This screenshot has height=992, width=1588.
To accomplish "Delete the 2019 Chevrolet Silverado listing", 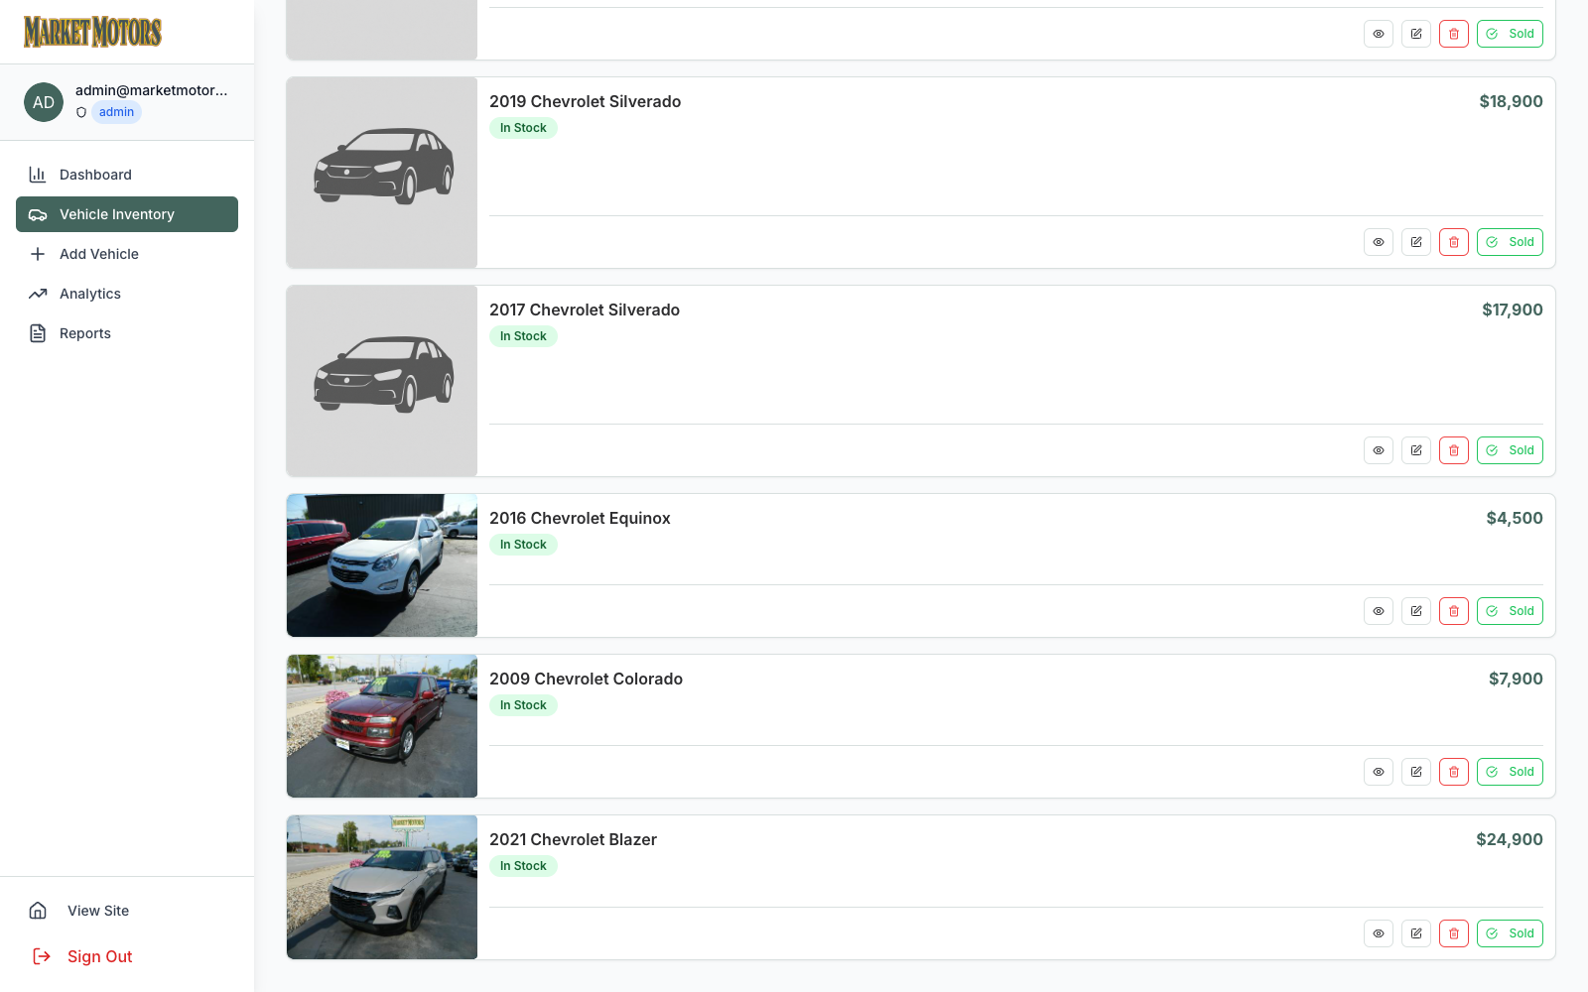I will (1454, 242).
